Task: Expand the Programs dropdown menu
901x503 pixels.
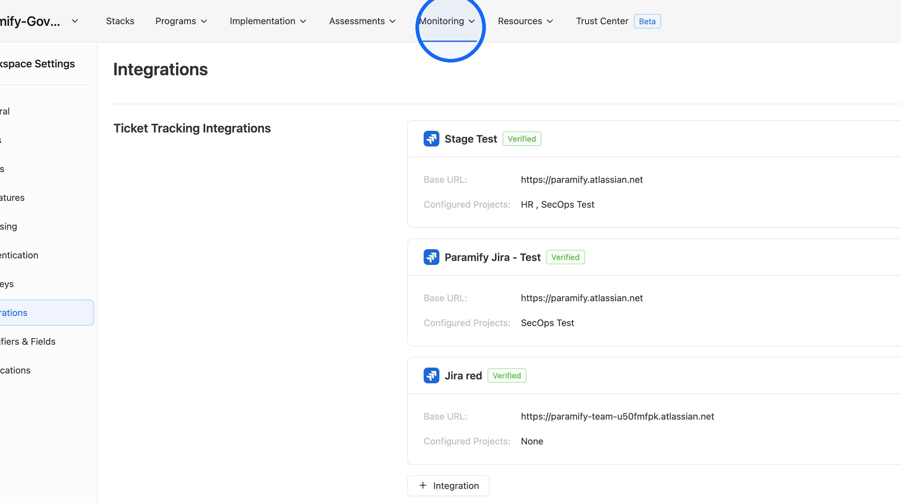Action: pyautogui.click(x=181, y=21)
